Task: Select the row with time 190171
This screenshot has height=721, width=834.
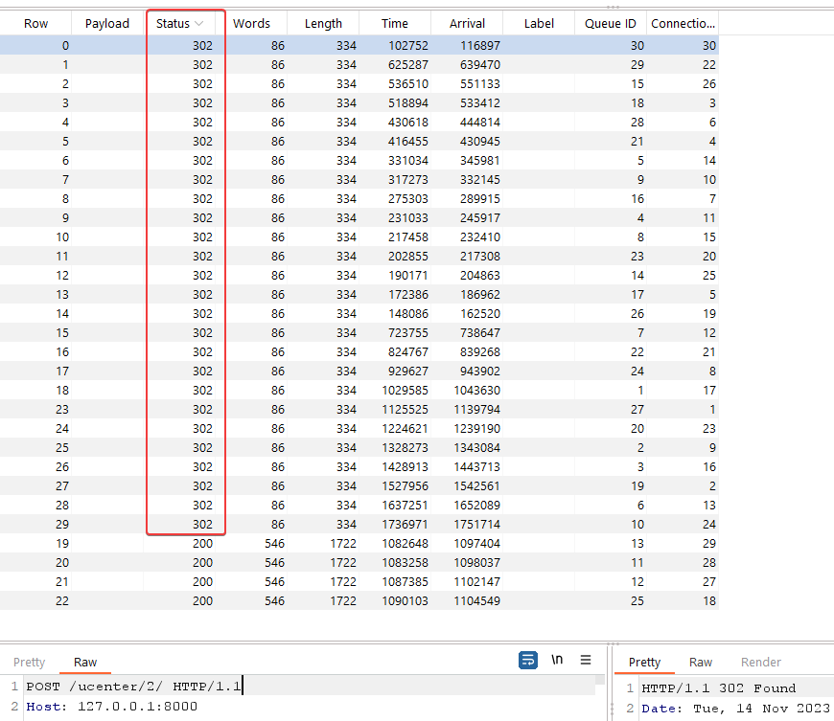Action: (359, 275)
